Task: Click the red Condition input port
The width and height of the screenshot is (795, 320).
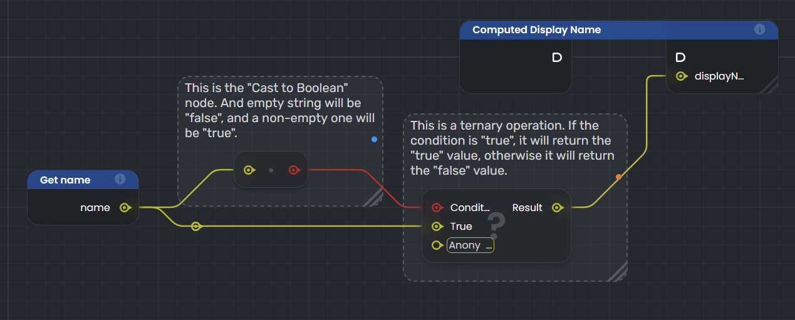Action: (x=437, y=207)
